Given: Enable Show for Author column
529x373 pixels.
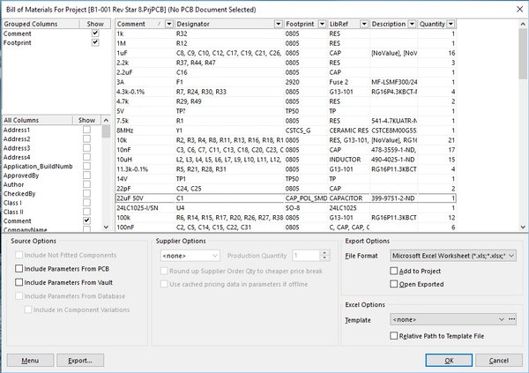Looking at the screenshot, I should 86,184.
